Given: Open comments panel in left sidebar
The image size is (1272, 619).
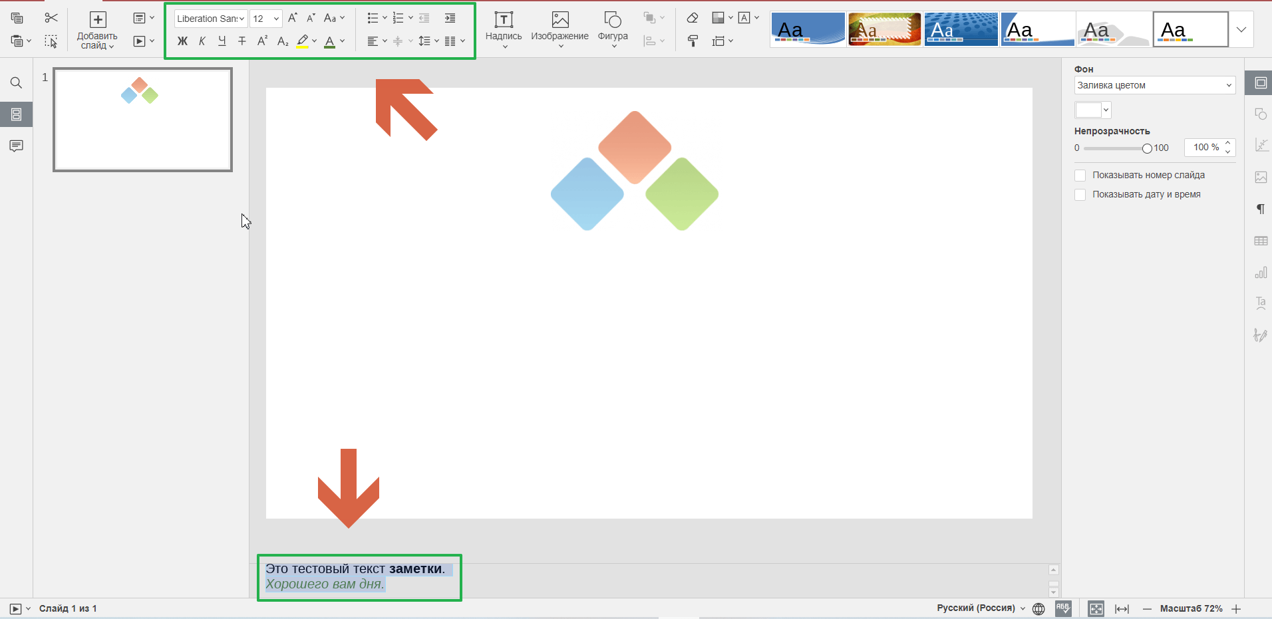Looking at the screenshot, I should 16,146.
